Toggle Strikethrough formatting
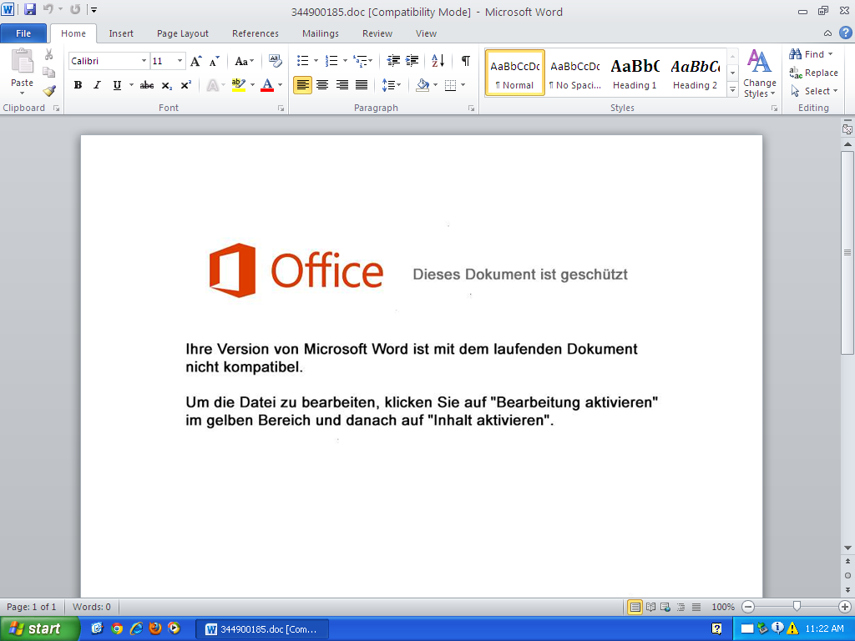 tap(147, 85)
